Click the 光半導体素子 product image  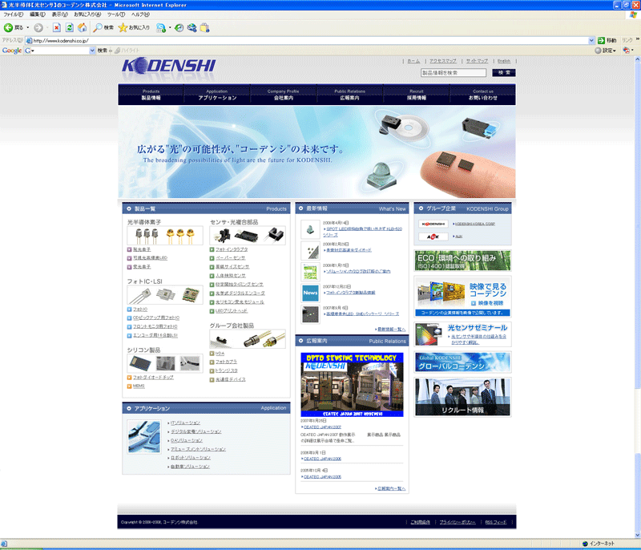(x=165, y=236)
